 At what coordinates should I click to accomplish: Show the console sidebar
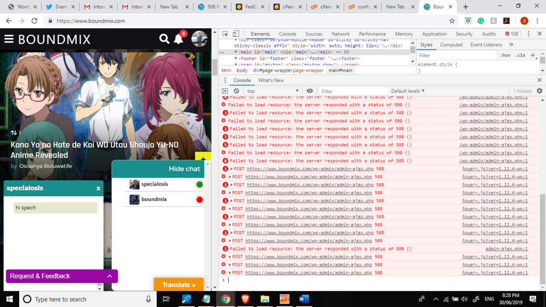pos(225,91)
